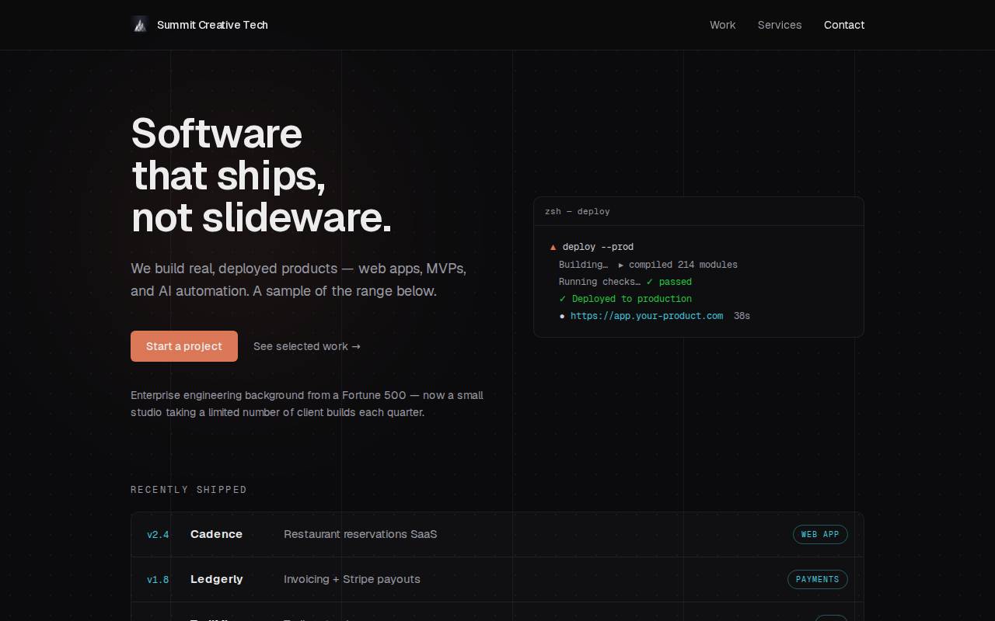Click the v2.4 version label
The height and width of the screenshot is (621, 995).
click(158, 534)
